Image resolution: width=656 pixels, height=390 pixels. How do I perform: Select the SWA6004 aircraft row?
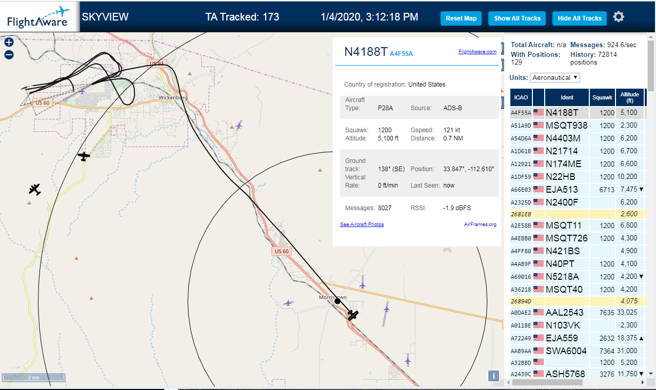pyautogui.click(x=578, y=351)
